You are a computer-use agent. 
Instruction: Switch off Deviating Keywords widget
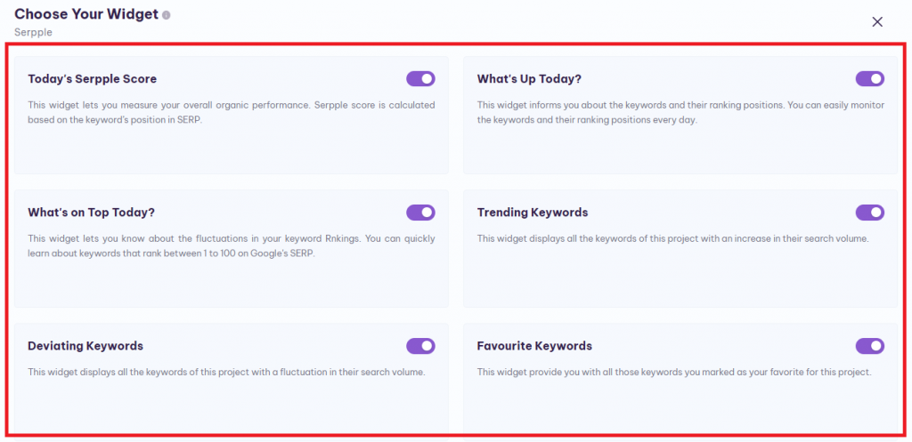pyautogui.click(x=420, y=346)
